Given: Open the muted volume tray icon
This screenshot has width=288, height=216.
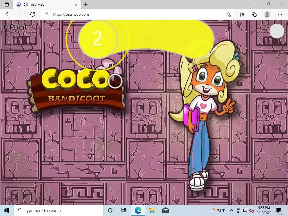Looking at the screenshot, I should pos(251,210).
